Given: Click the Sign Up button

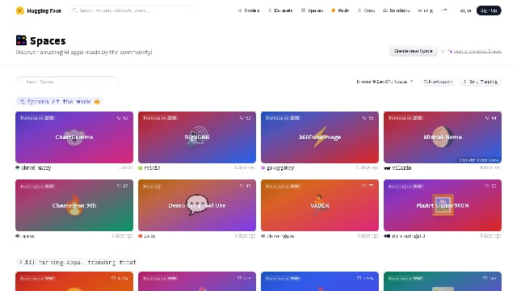Looking at the screenshot, I should (489, 11).
